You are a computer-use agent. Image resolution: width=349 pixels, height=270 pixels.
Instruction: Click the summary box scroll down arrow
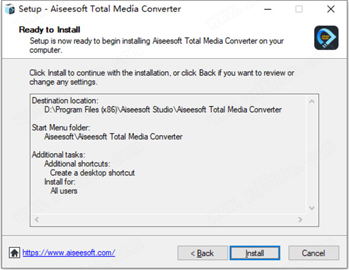coord(312,208)
